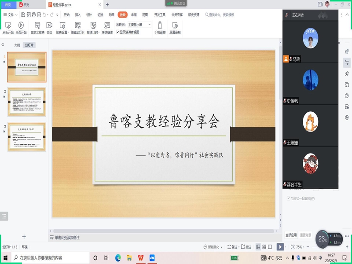Click the hide slide (隐藏幻灯片) icon
Image resolution: width=352 pixels, height=264 pixels.
[x=77, y=27]
